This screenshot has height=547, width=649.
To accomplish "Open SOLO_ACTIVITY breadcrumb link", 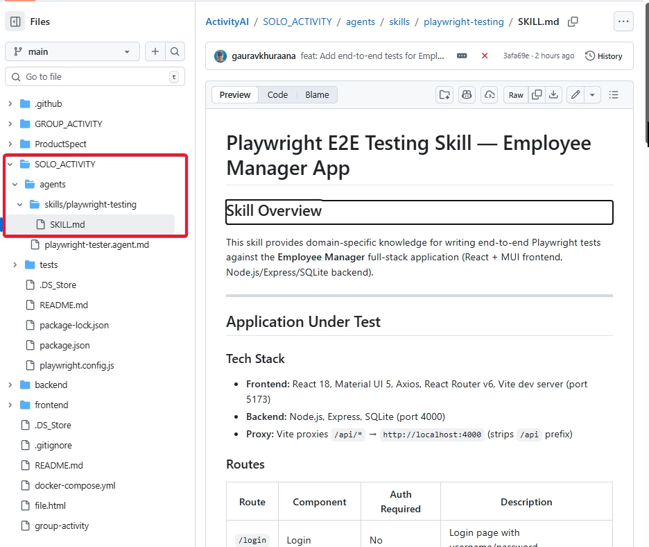I will tap(297, 22).
